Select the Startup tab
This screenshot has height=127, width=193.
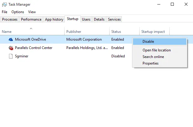coord(73,19)
